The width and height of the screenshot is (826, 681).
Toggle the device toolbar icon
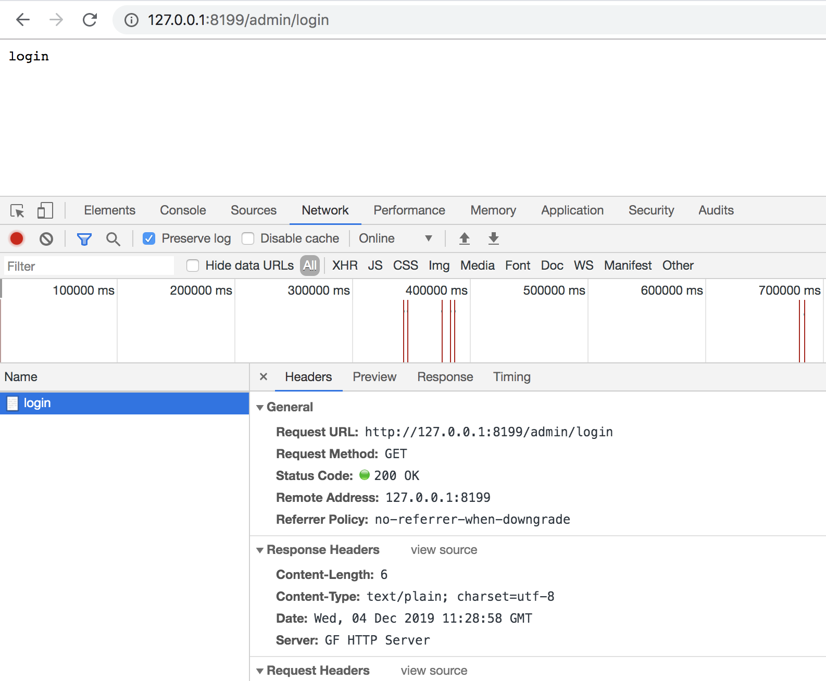click(x=45, y=211)
